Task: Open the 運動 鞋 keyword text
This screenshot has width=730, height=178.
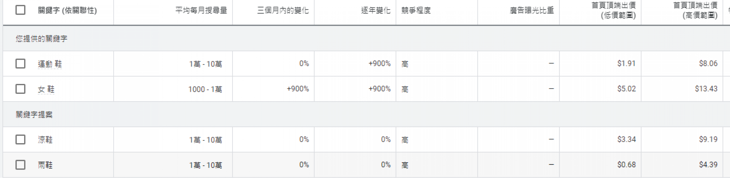Action: coord(50,64)
